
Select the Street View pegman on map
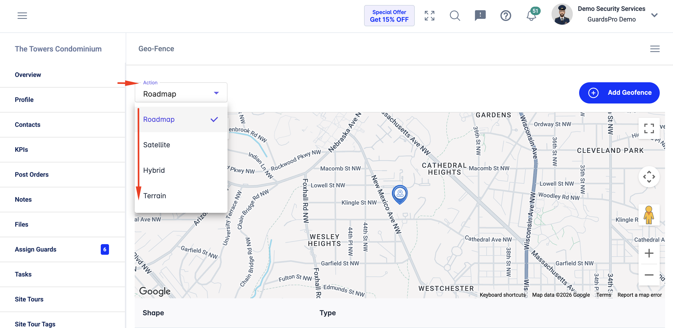click(x=649, y=215)
